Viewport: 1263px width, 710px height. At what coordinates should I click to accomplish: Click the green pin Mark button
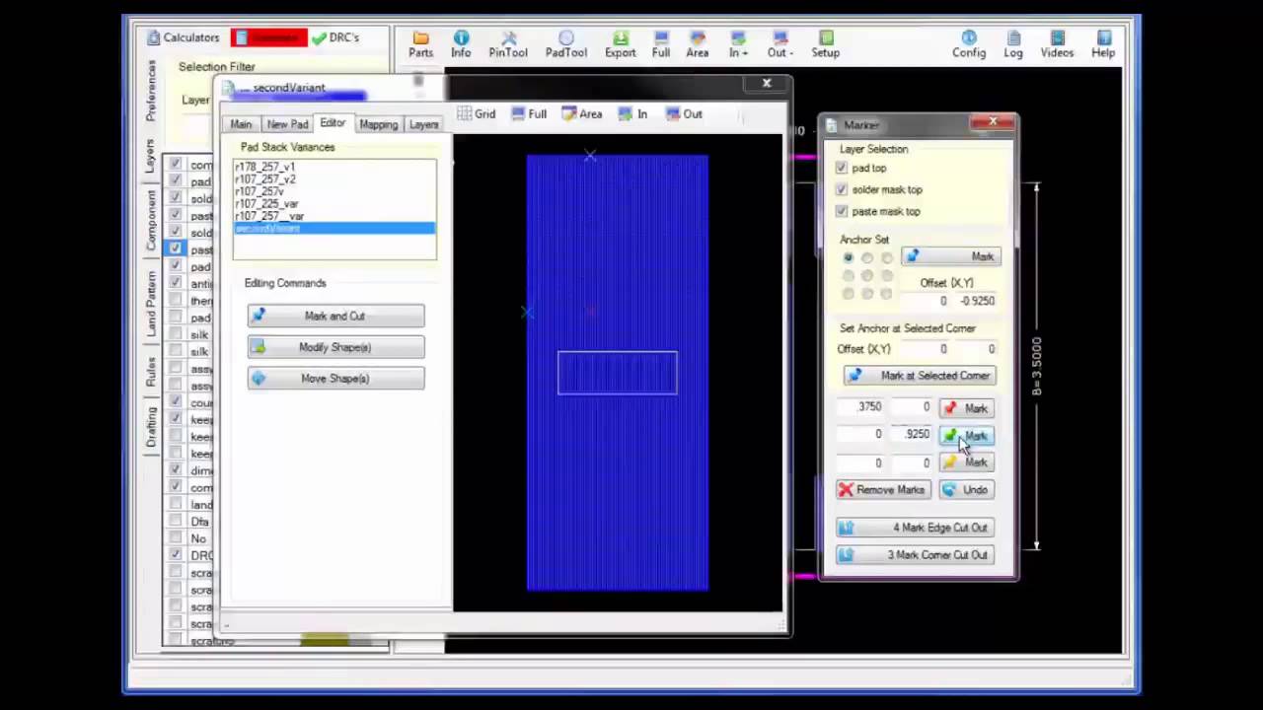[x=967, y=436]
